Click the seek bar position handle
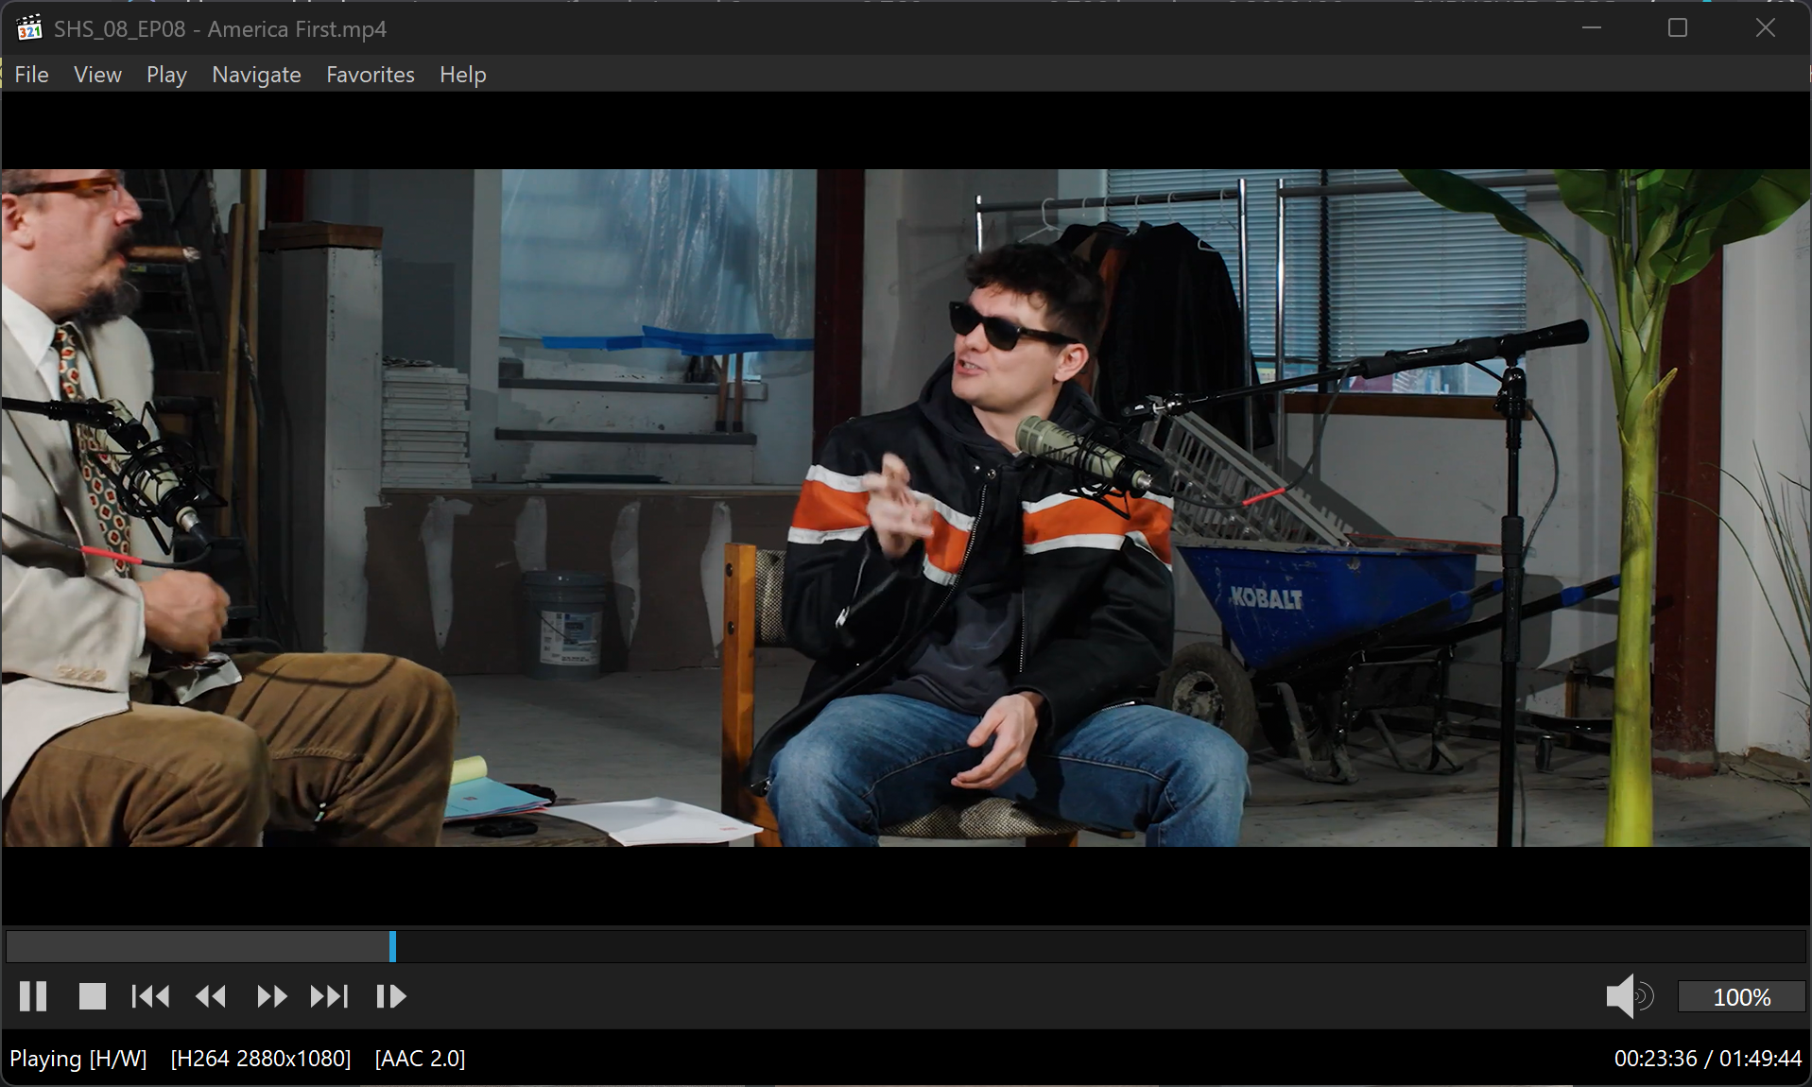1812x1087 pixels. (x=392, y=946)
